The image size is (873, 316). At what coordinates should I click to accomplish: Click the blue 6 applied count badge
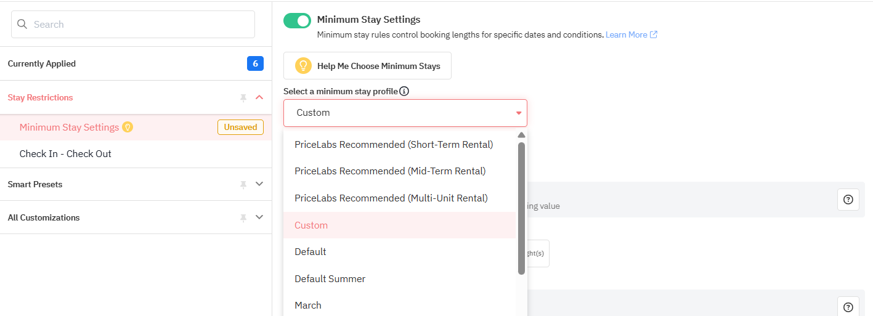(256, 63)
